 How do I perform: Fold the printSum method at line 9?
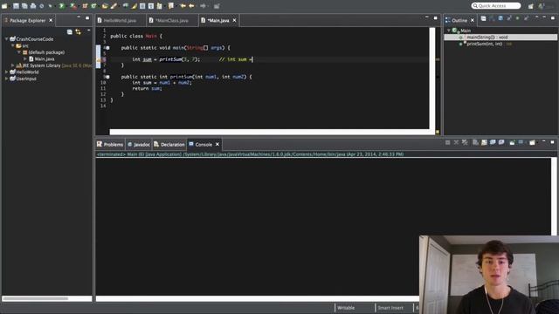click(107, 77)
